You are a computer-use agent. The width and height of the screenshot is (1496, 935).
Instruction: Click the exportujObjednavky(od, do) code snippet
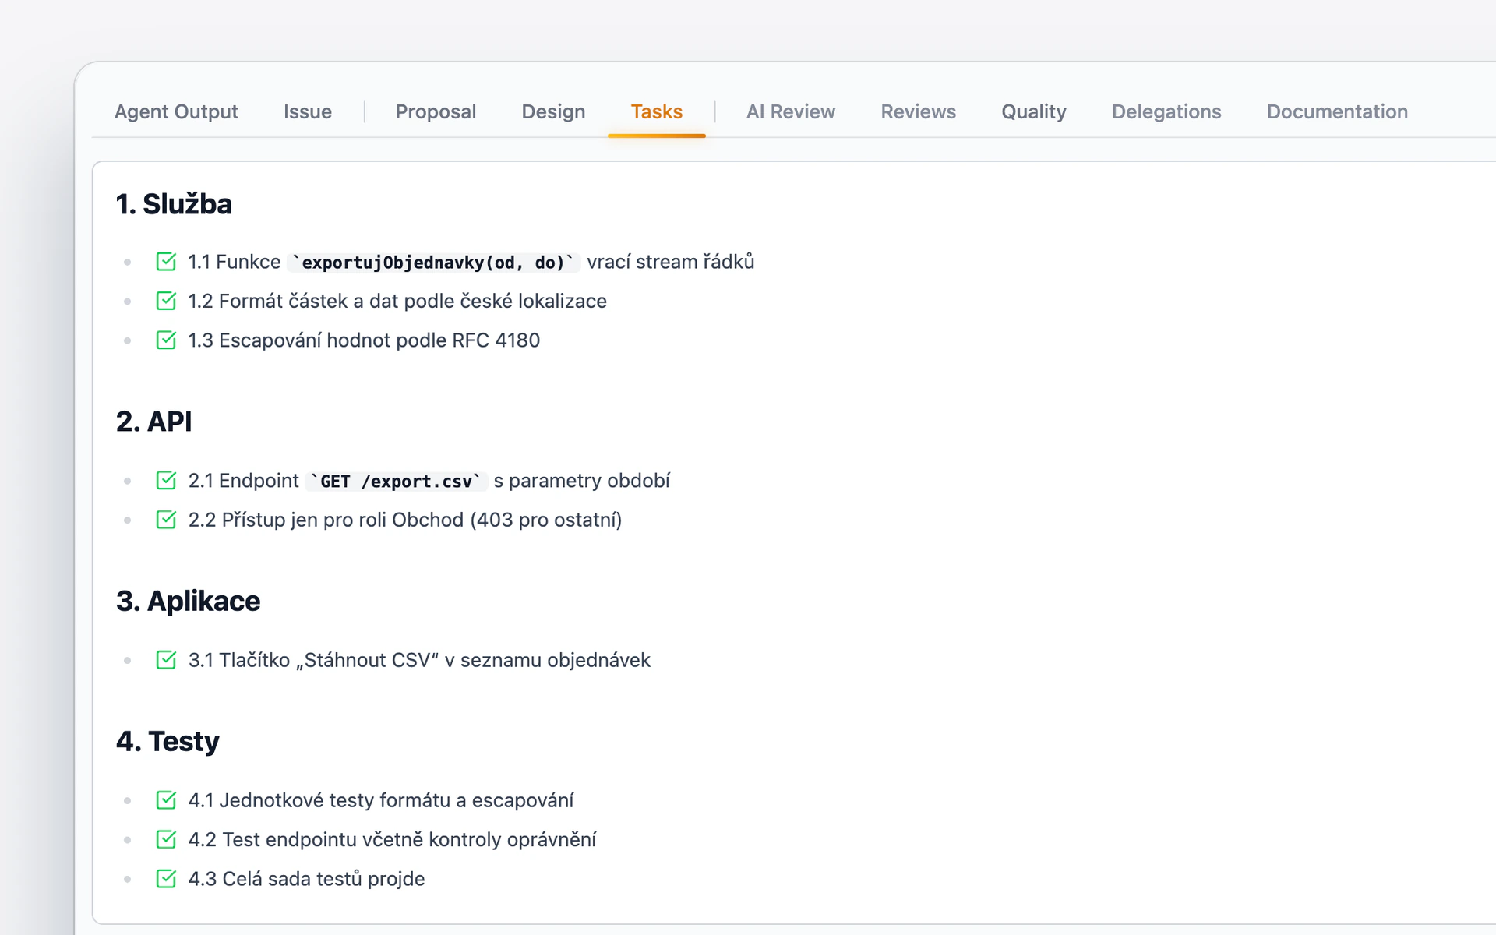433,263
